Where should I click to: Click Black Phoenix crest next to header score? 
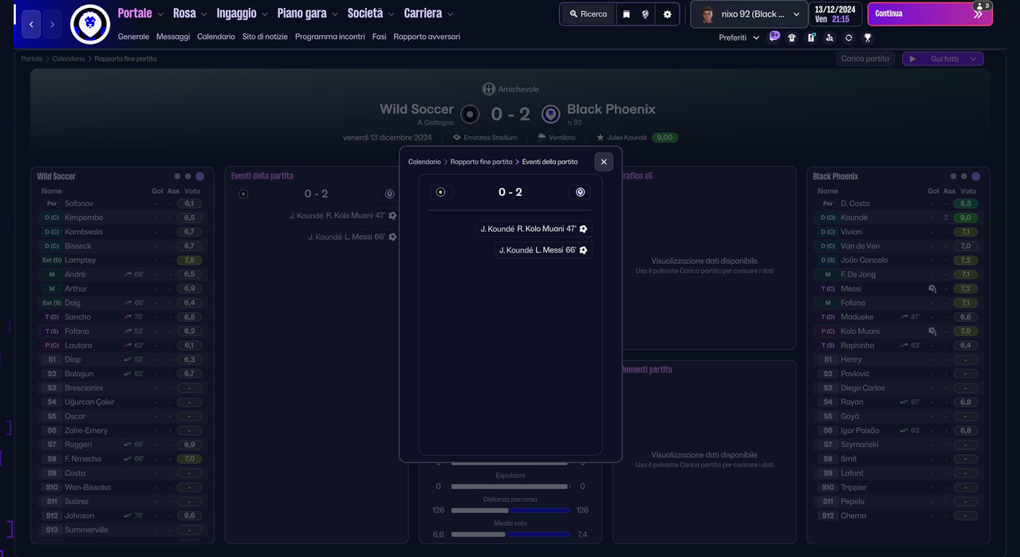[x=550, y=115]
